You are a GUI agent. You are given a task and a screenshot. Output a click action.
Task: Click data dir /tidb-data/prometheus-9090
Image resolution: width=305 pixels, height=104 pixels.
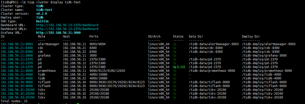pos(212,71)
